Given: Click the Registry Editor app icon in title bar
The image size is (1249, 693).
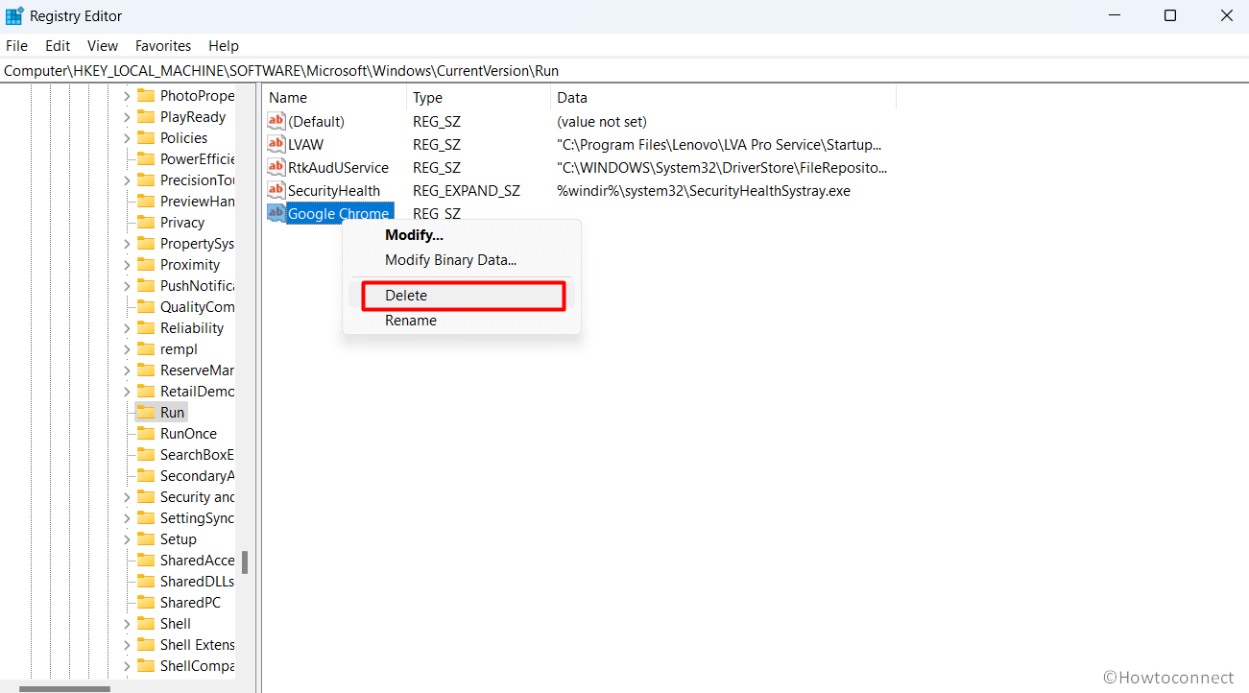Looking at the screenshot, I should pyautogui.click(x=14, y=15).
